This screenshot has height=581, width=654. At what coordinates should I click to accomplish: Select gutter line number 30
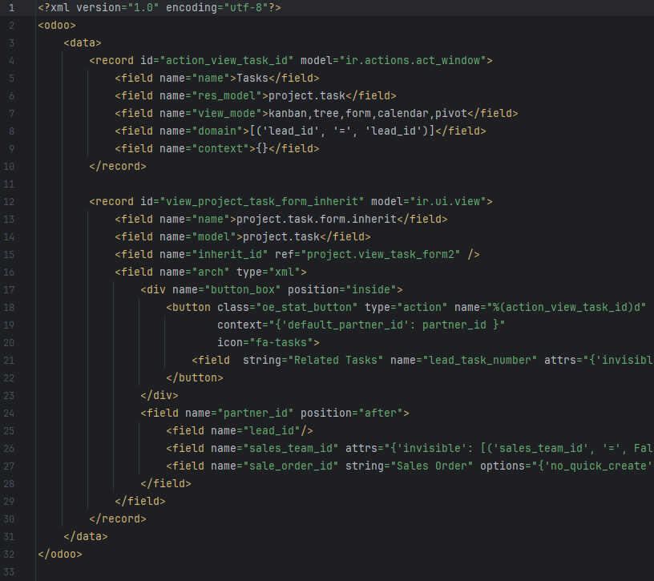tap(9, 518)
